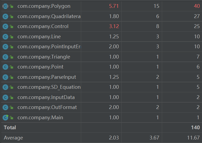Click the class icon next to com.company.ParseInput
Image resolution: width=202 pixels, height=143 pixels.
pyautogui.click(x=5, y=77)
